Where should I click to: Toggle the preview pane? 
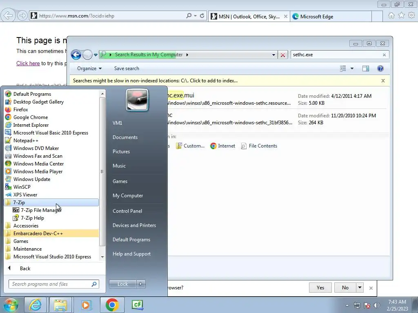point(365,68)
